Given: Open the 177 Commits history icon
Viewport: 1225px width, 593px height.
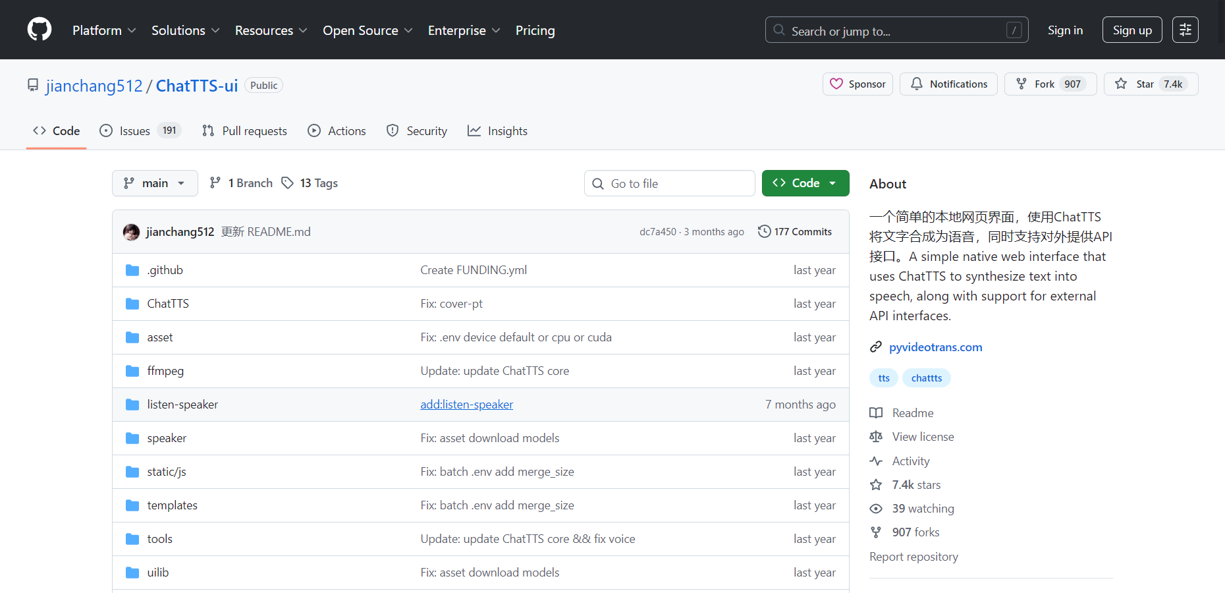Looking at the screenshot, I should tap(764, 231).
